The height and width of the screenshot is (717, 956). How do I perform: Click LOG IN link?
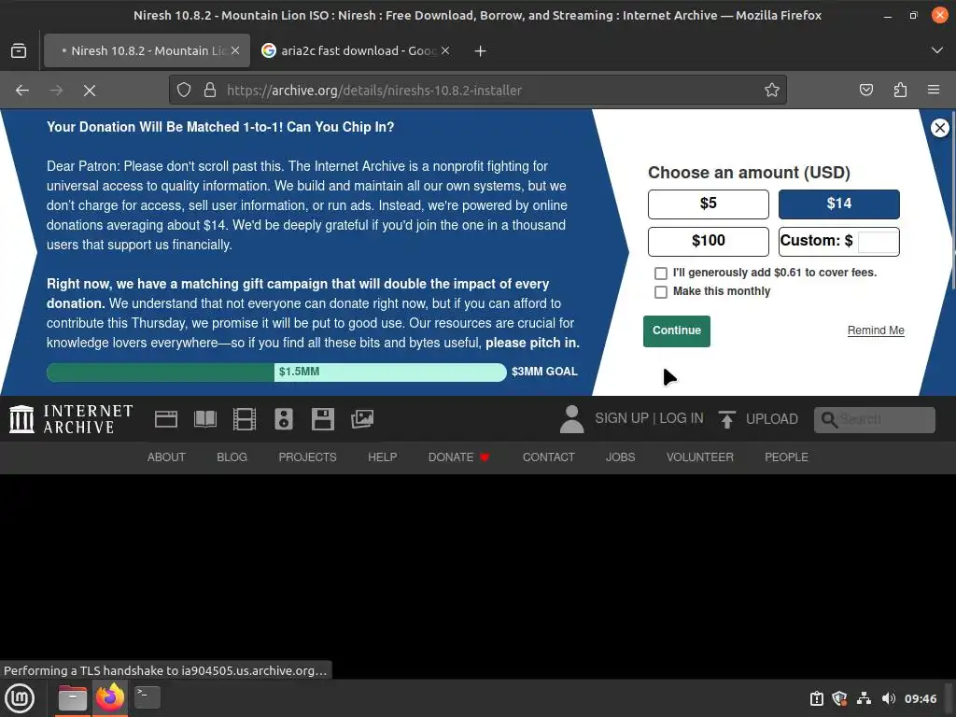click(681, 418)
